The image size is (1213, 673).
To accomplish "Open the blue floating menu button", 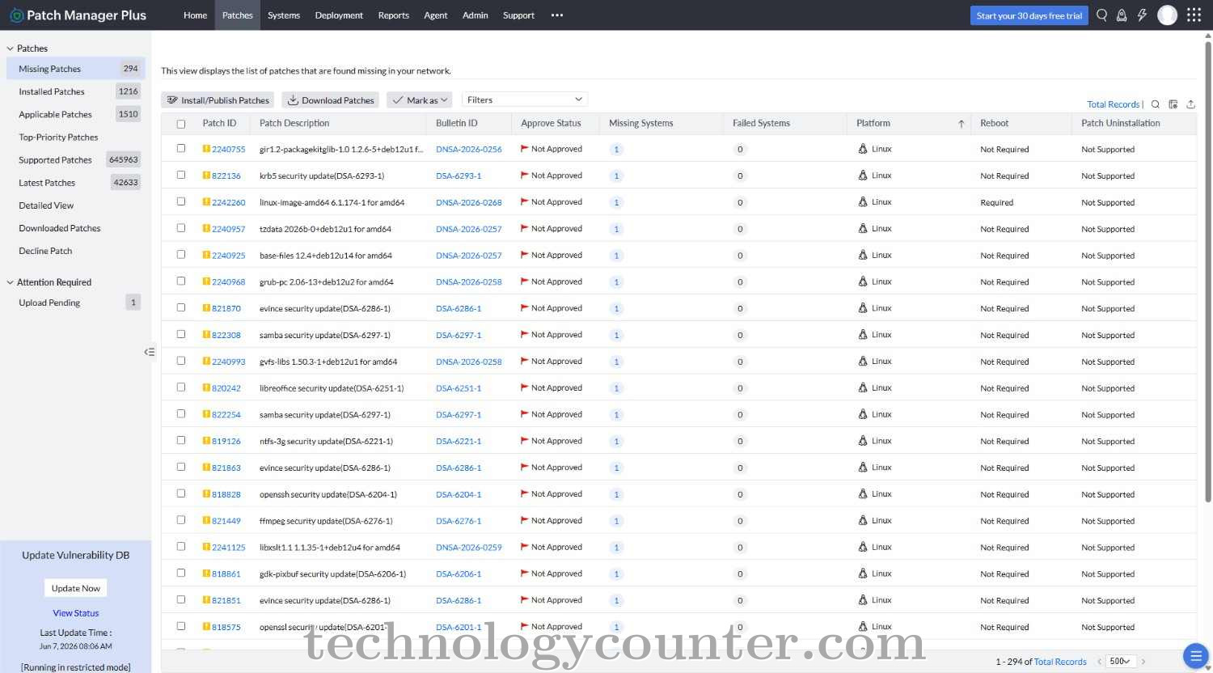I will (1194, 655).
